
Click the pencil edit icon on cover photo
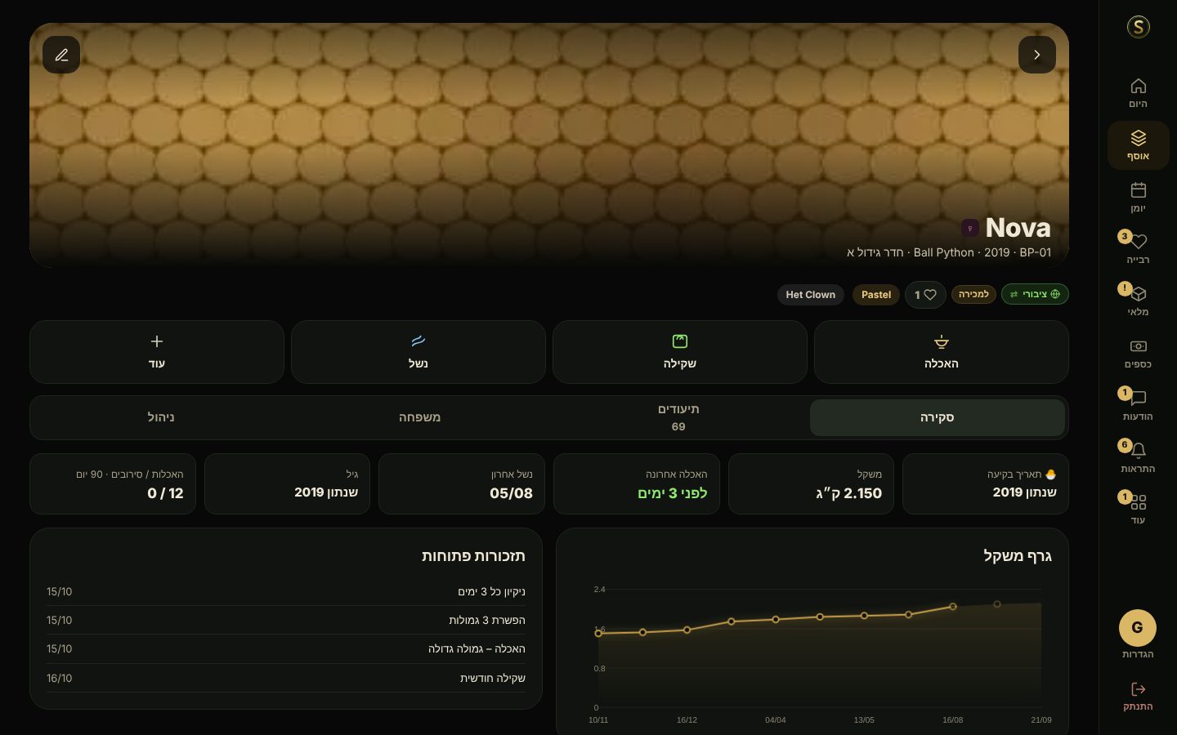(x=61, y=55)
